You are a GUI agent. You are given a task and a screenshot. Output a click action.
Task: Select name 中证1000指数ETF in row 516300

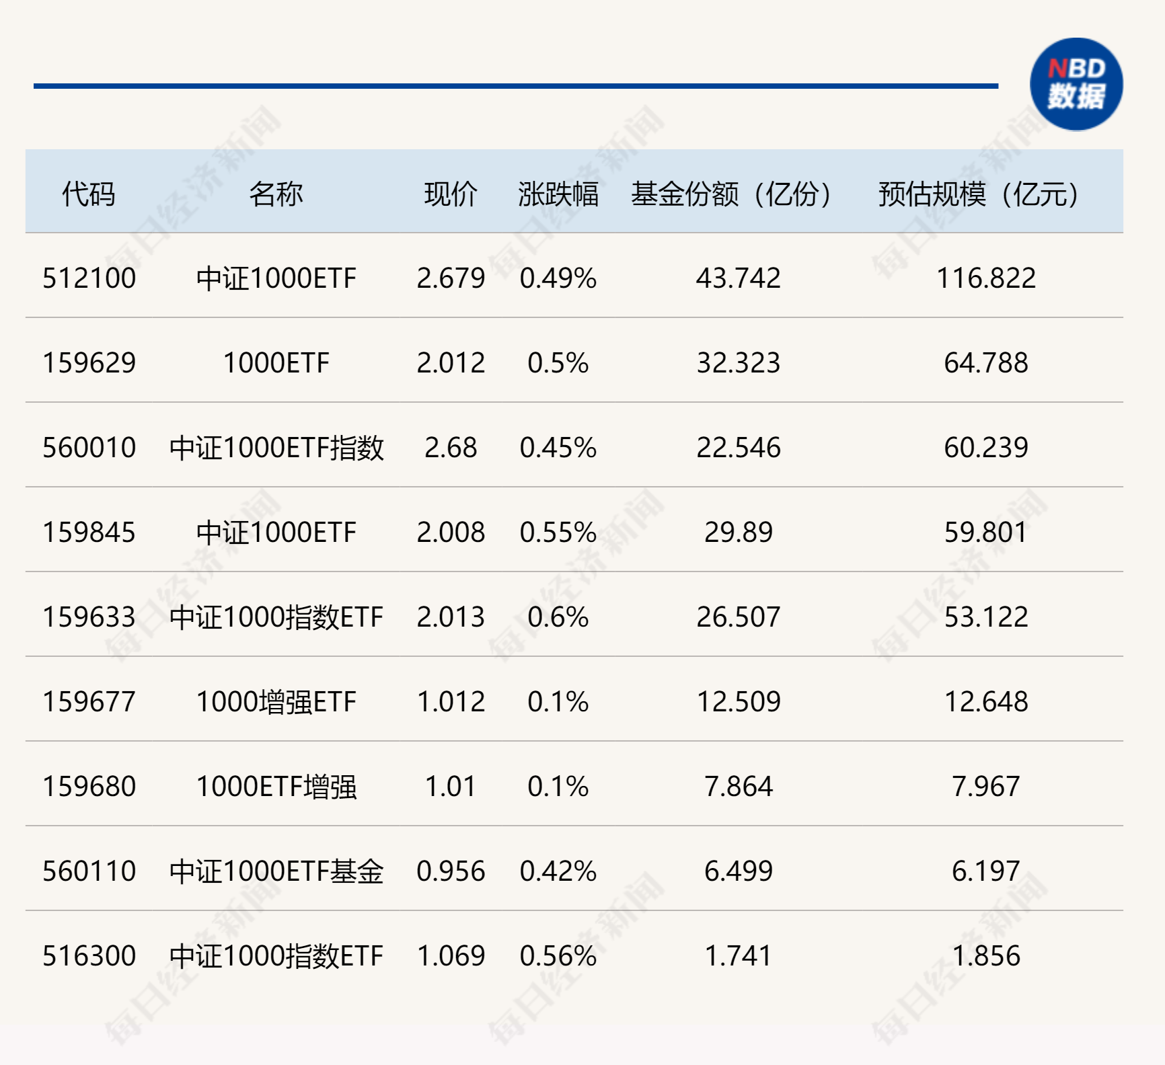point(276,956)
